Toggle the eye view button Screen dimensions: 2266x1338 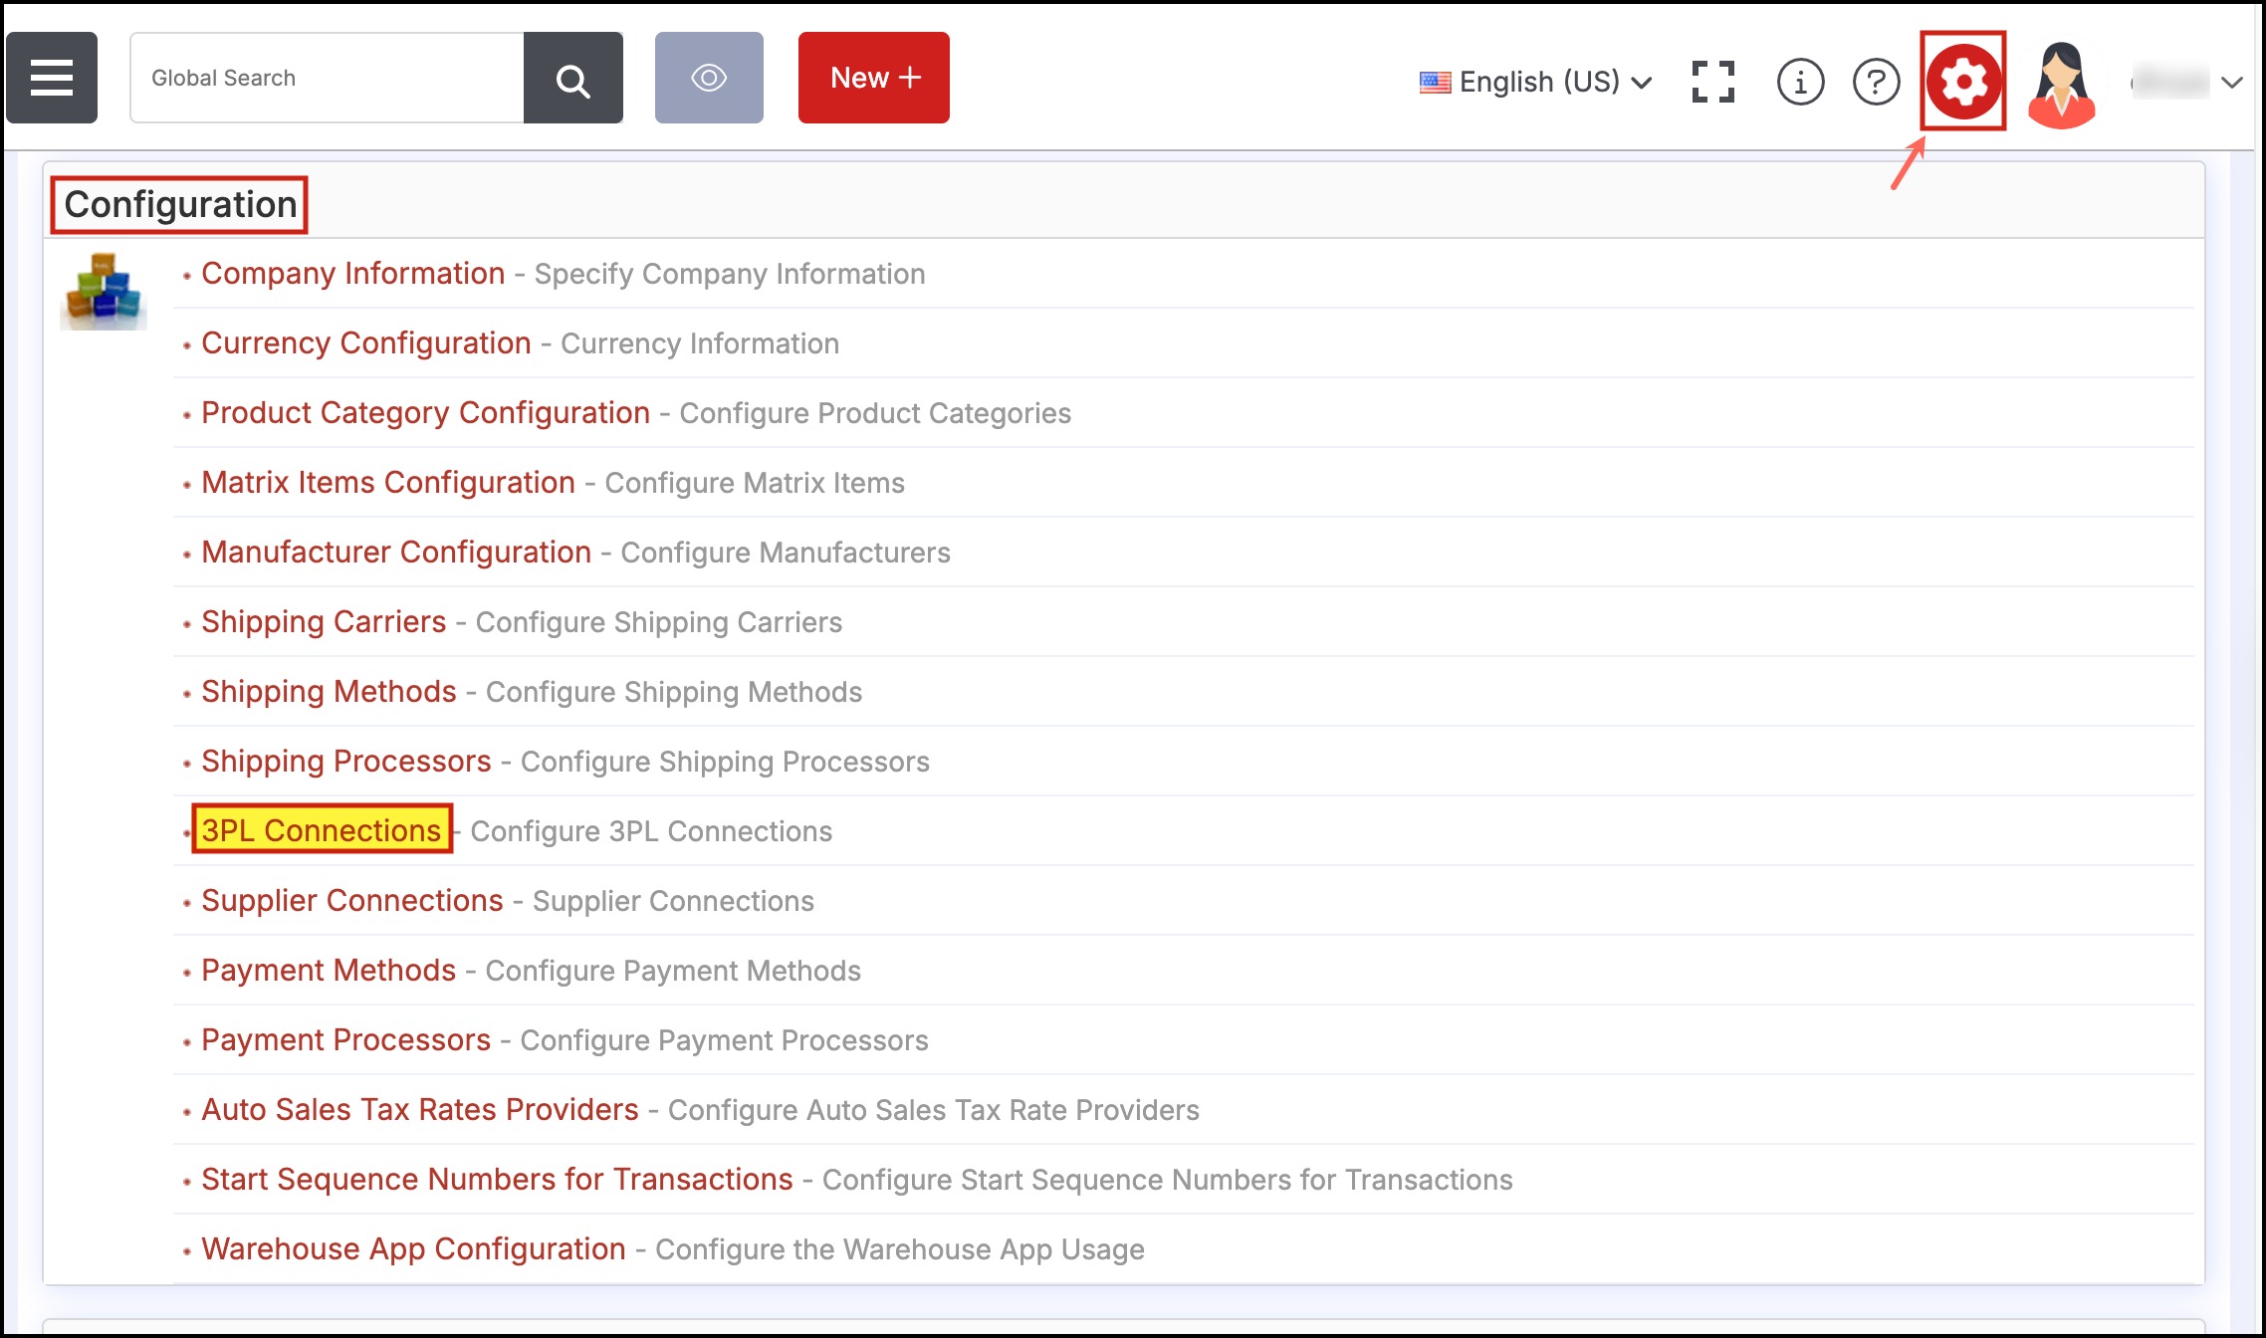(x=709, y=78)
